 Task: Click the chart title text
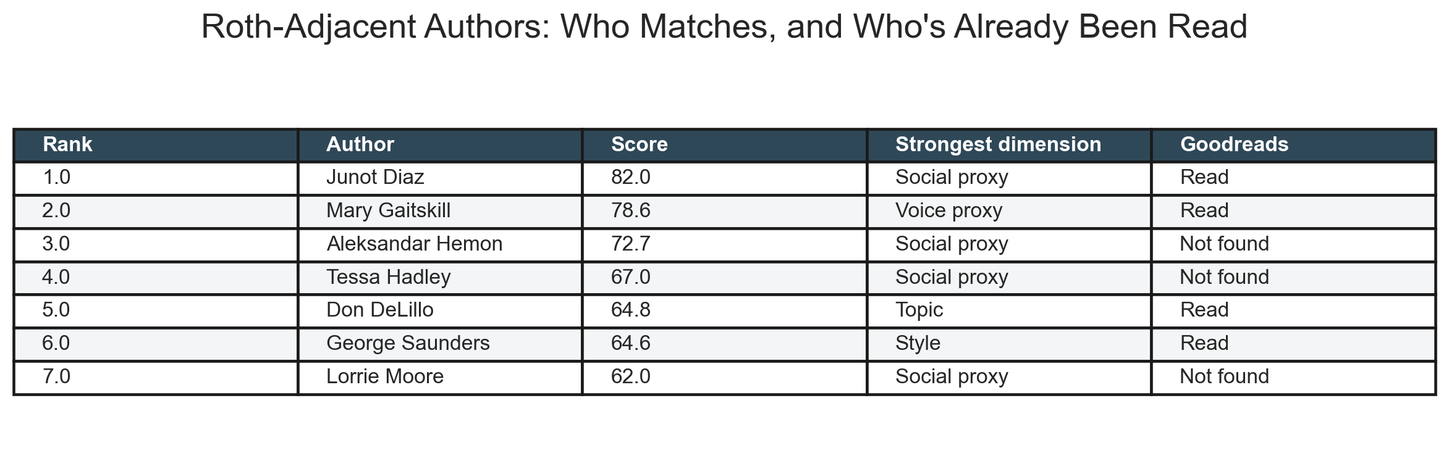point(724,27)
